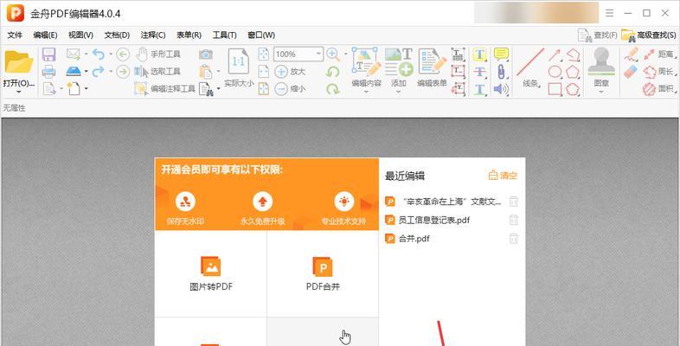
Task: Open the zoom percentage 100% dropdown
Action: pos(318,54)
